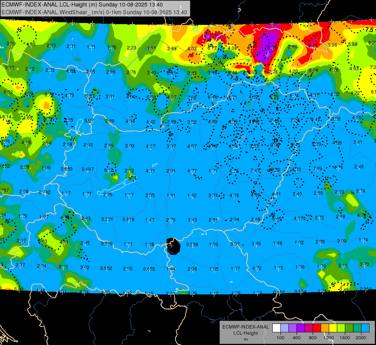Click the legend unit label m
Image resolution: width=376 pixels, height=345 pixels.
tap(245, 340)
